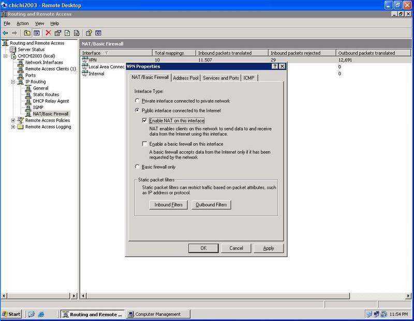The height and width of the screenshot is (321, 414).
Task: Select the Internal interface row
Action: point(96,73)
